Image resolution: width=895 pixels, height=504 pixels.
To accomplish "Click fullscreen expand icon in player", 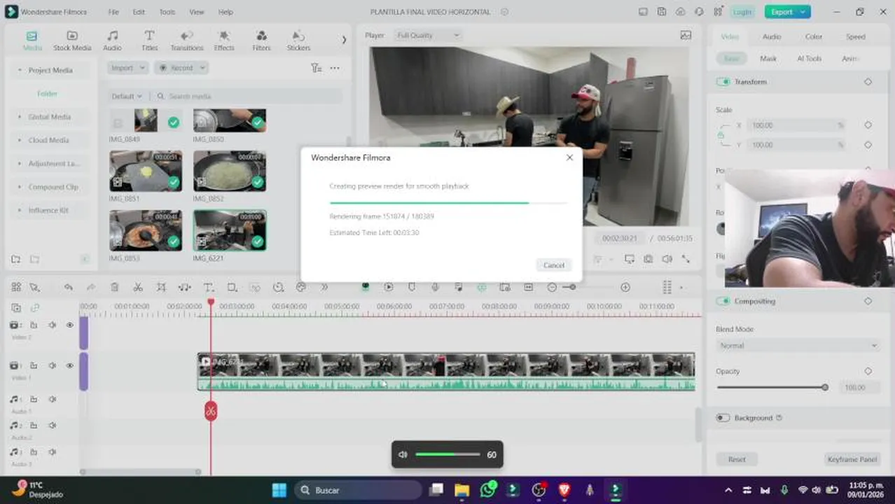I will (x=686, y=259).
